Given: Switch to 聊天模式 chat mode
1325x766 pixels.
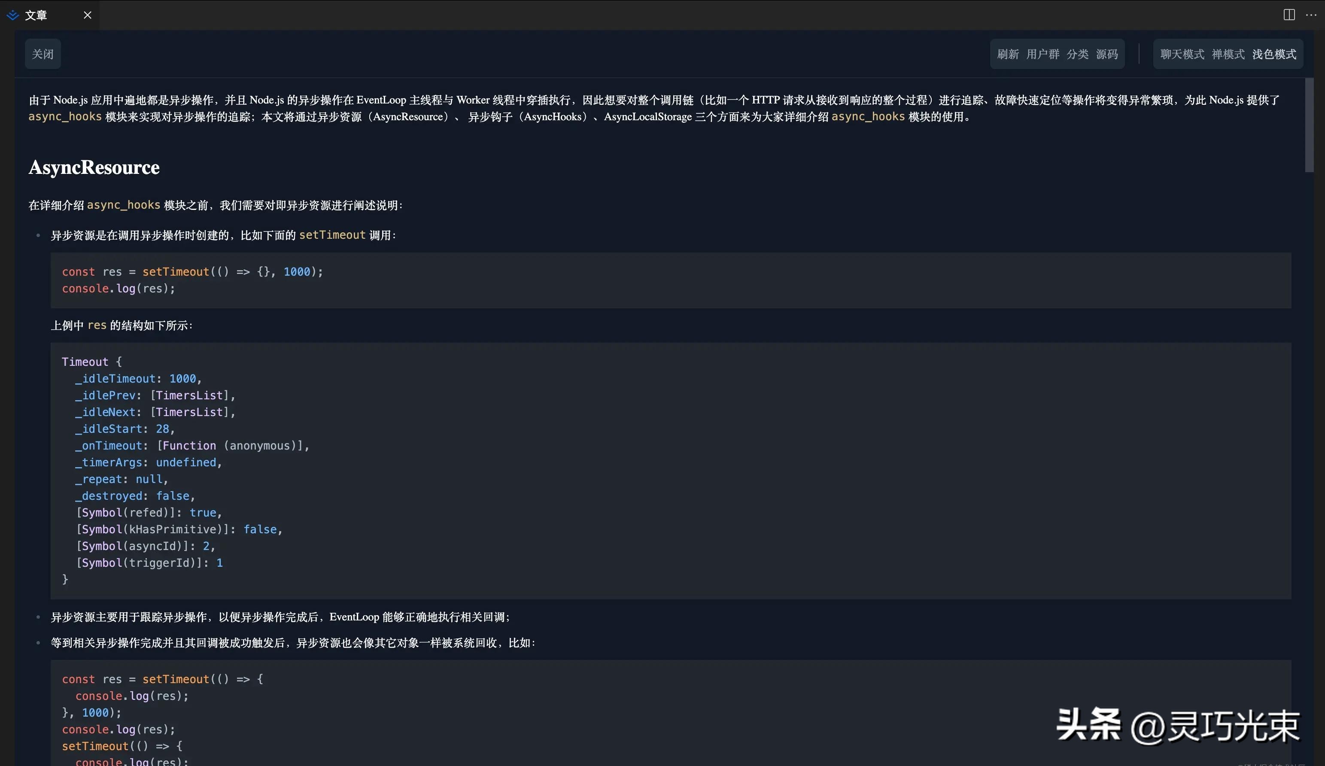Looking at the screenshot, I should tap(1181, 54).
